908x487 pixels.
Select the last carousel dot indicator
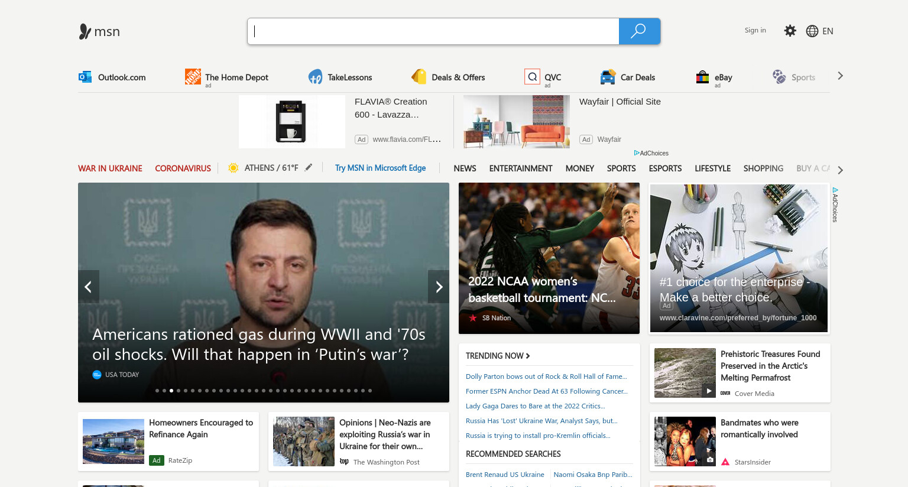tap(370, 391)
